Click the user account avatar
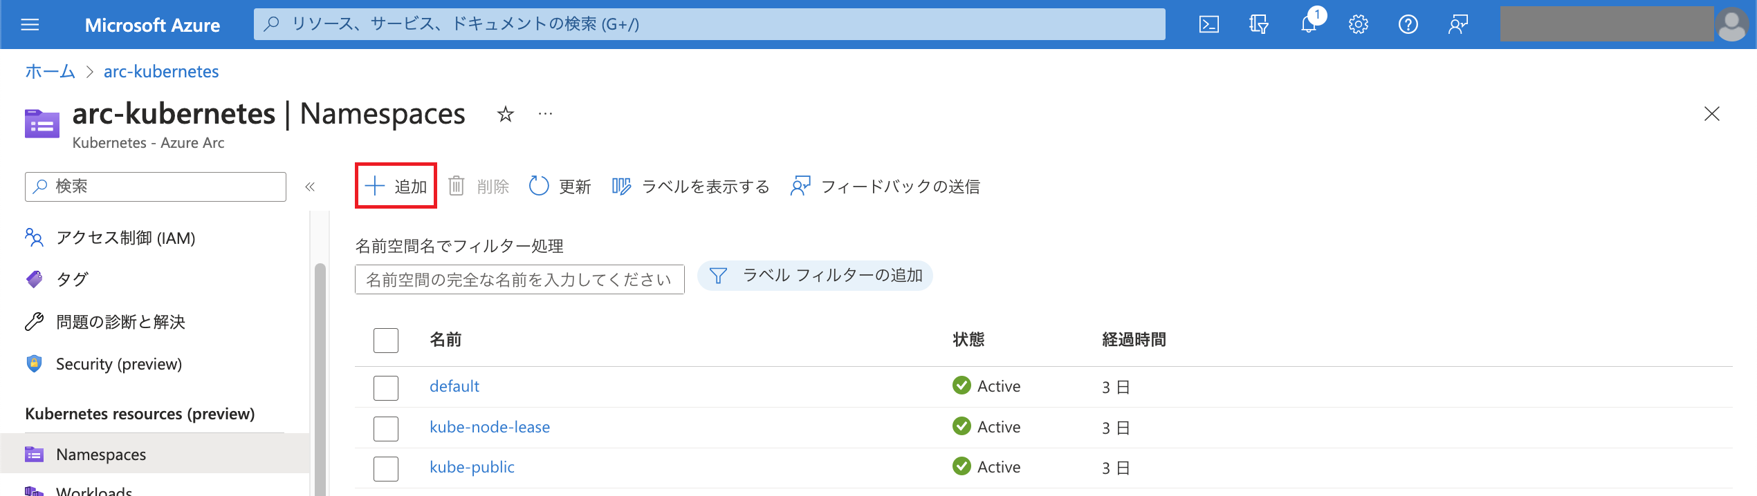The width and height of the screenshot is (1757, 496). pyautogui.click(x=1731, y=25)
